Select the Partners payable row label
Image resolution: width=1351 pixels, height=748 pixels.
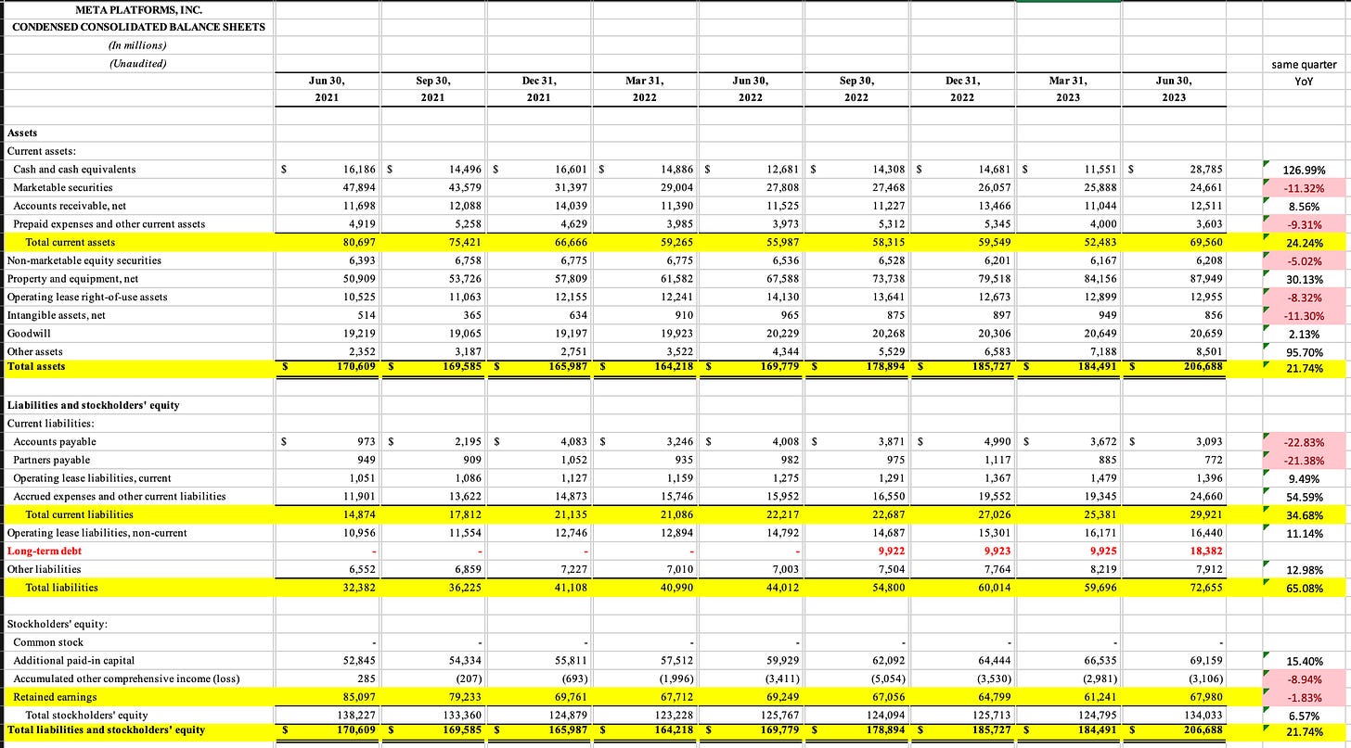pos(52,460)
